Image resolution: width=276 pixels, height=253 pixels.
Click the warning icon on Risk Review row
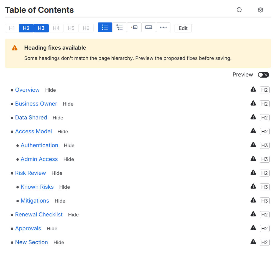253,172
